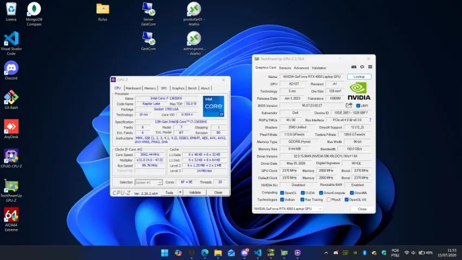Screen dimensions: 462x260
Task: Select the admin pront Atalho shortcut
Action: (194, 43)
